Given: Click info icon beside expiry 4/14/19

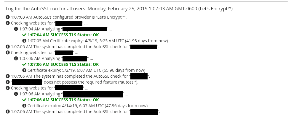Looking at the screenshot, I should click(x=24, y=106).
